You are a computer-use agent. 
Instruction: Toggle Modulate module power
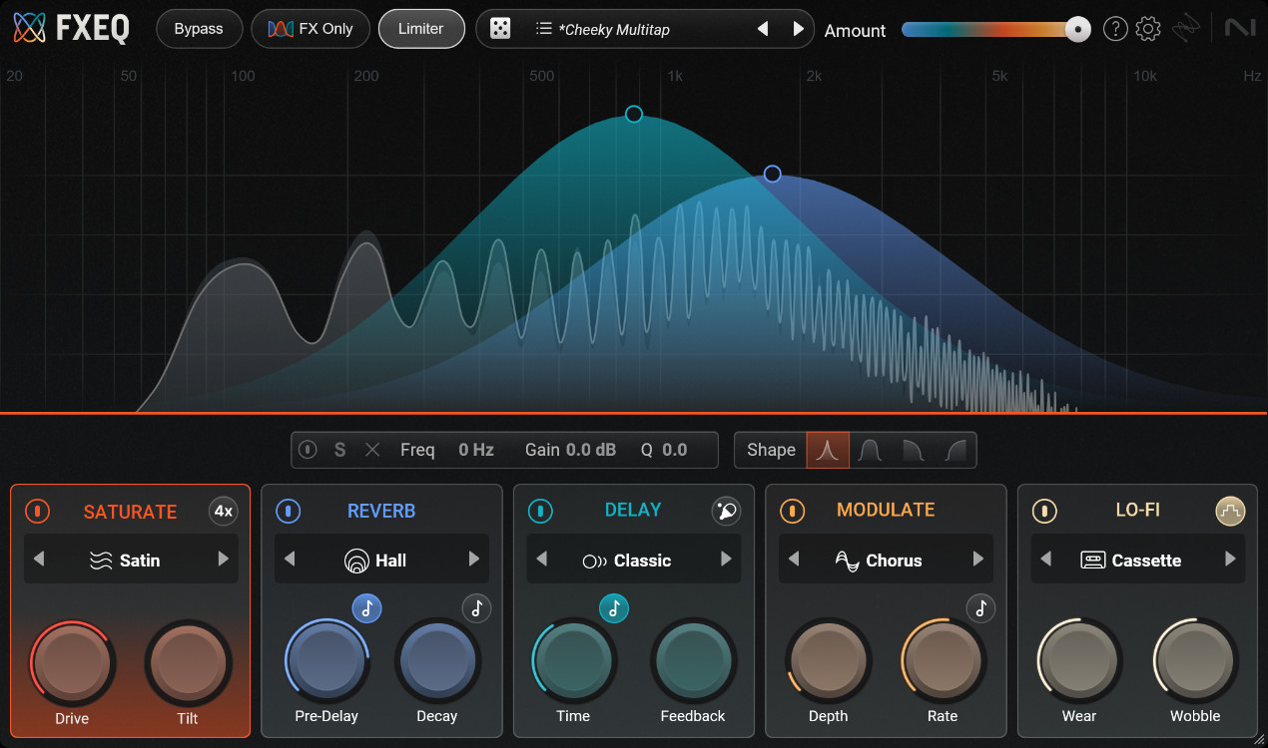tap(792, 512)
